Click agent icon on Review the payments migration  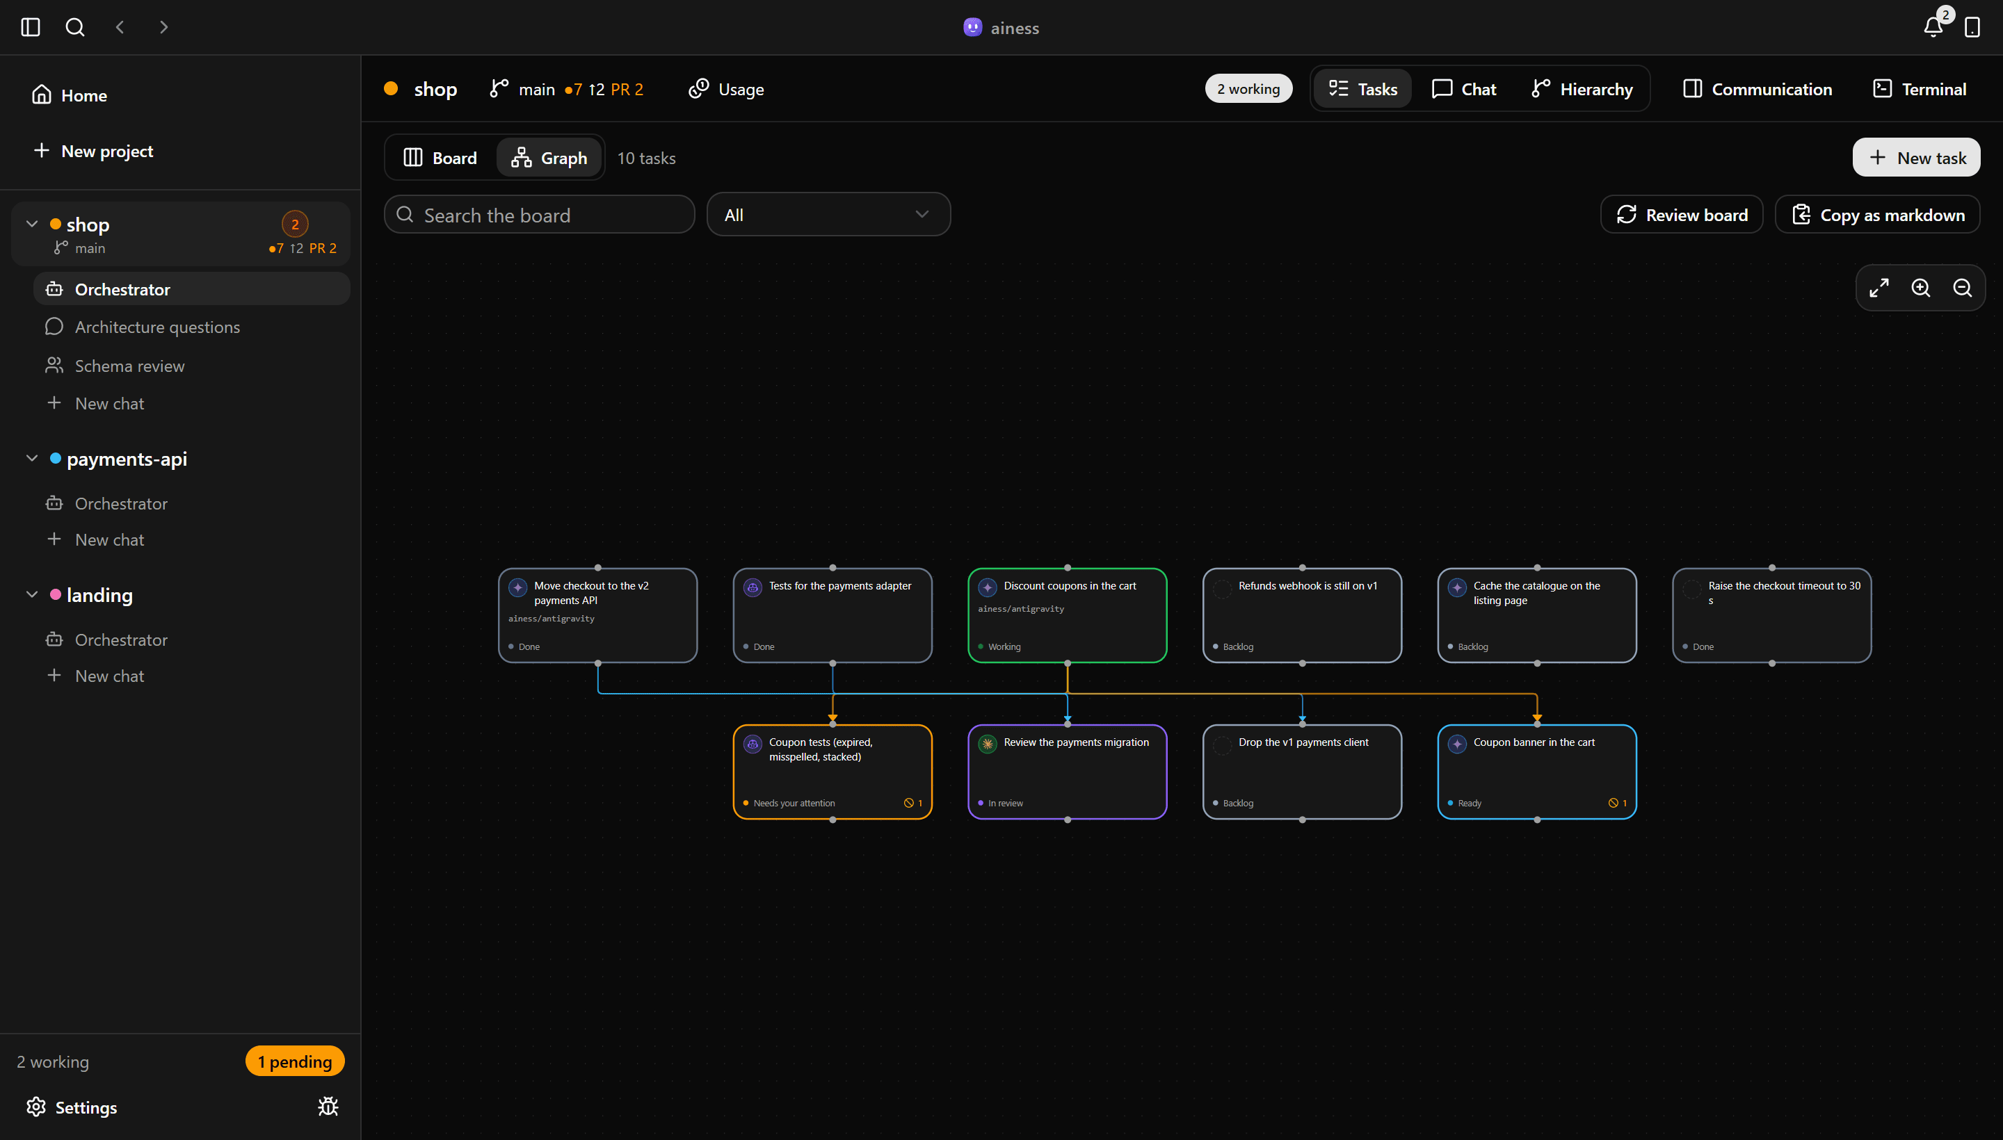click(987, 744)
